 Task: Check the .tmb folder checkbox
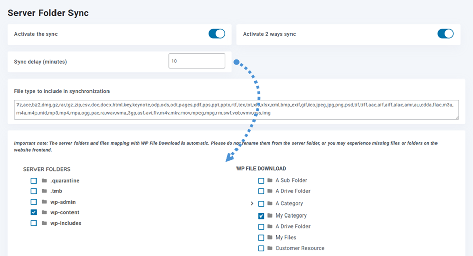[x=33, y=191]
